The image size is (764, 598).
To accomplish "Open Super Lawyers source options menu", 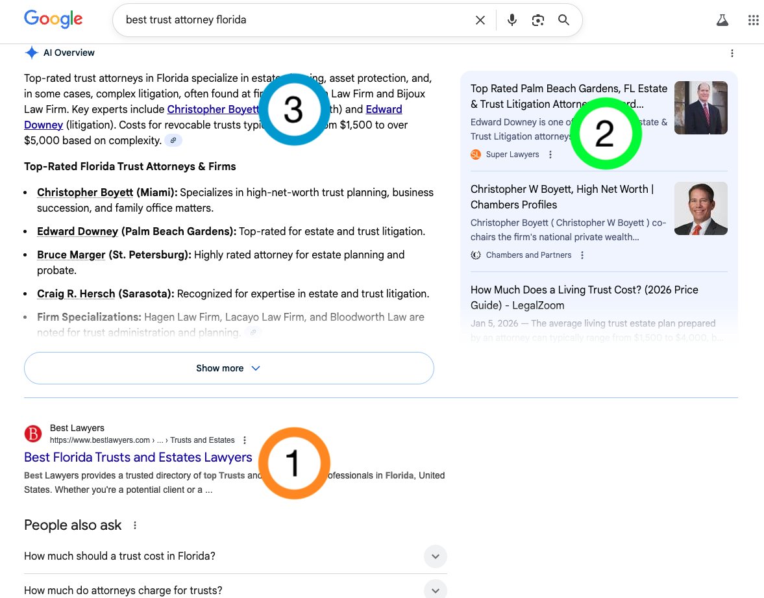I will (x=550, y=155).
